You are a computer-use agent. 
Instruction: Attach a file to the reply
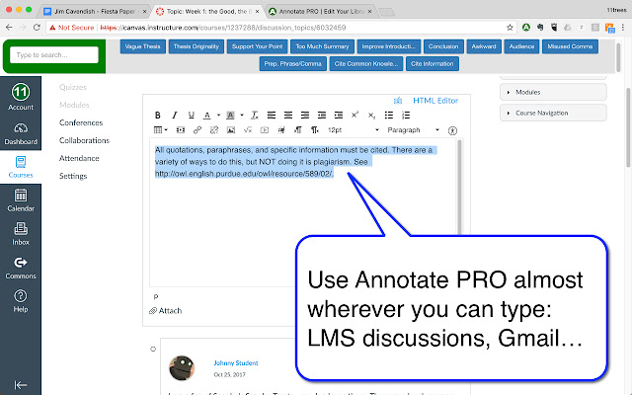166,311
